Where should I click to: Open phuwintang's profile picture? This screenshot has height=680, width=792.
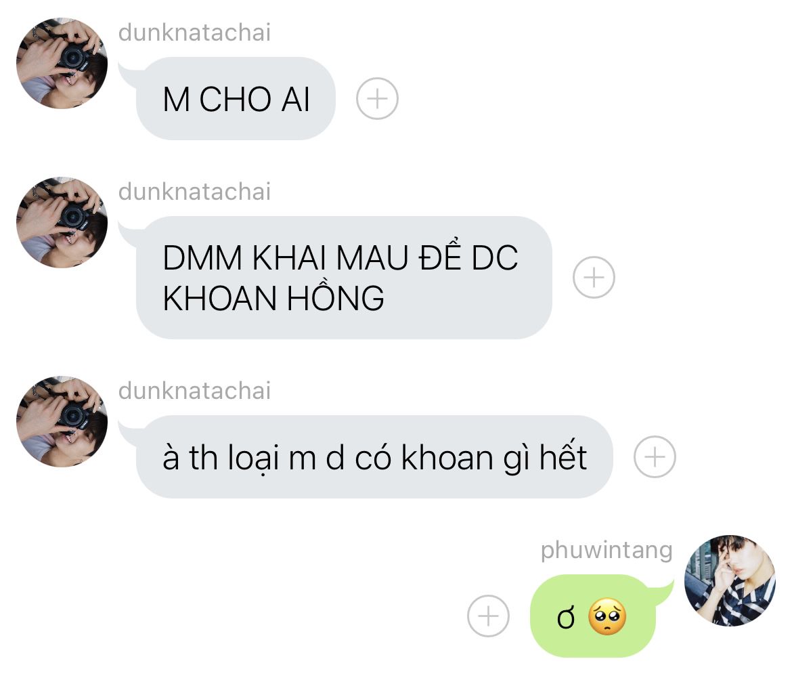click(730, 580)
